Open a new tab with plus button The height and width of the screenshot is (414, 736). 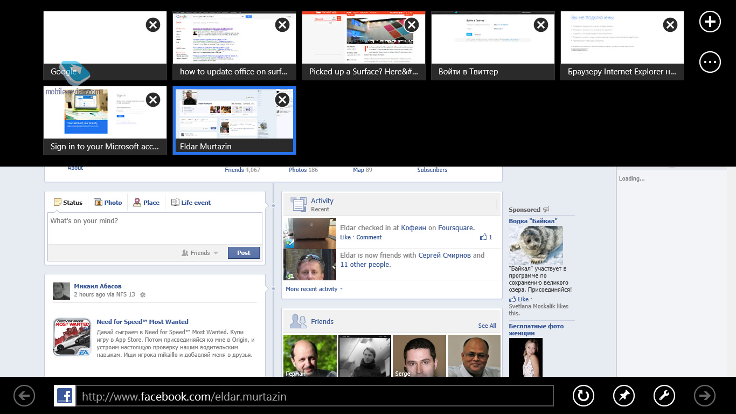[710, 22]
